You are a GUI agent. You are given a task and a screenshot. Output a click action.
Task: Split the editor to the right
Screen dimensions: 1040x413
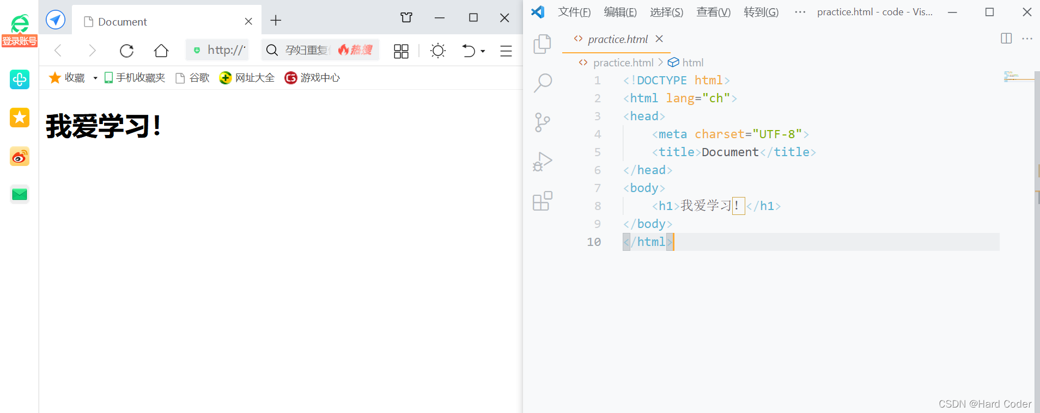[x=1006, y=38]
